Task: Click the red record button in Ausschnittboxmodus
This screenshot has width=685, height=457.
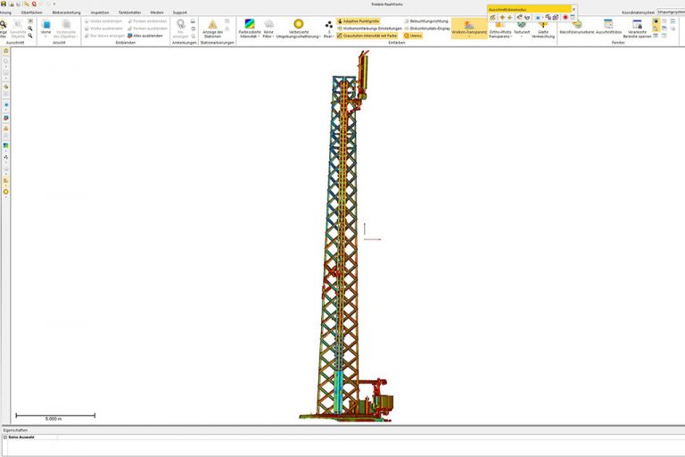Action: point(565,17)
